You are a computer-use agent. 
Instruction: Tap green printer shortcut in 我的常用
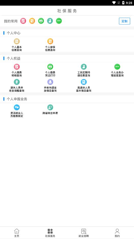[x=41, y=21]
